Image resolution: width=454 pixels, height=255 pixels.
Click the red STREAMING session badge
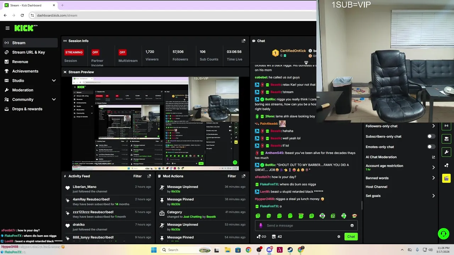click(74, 52)
